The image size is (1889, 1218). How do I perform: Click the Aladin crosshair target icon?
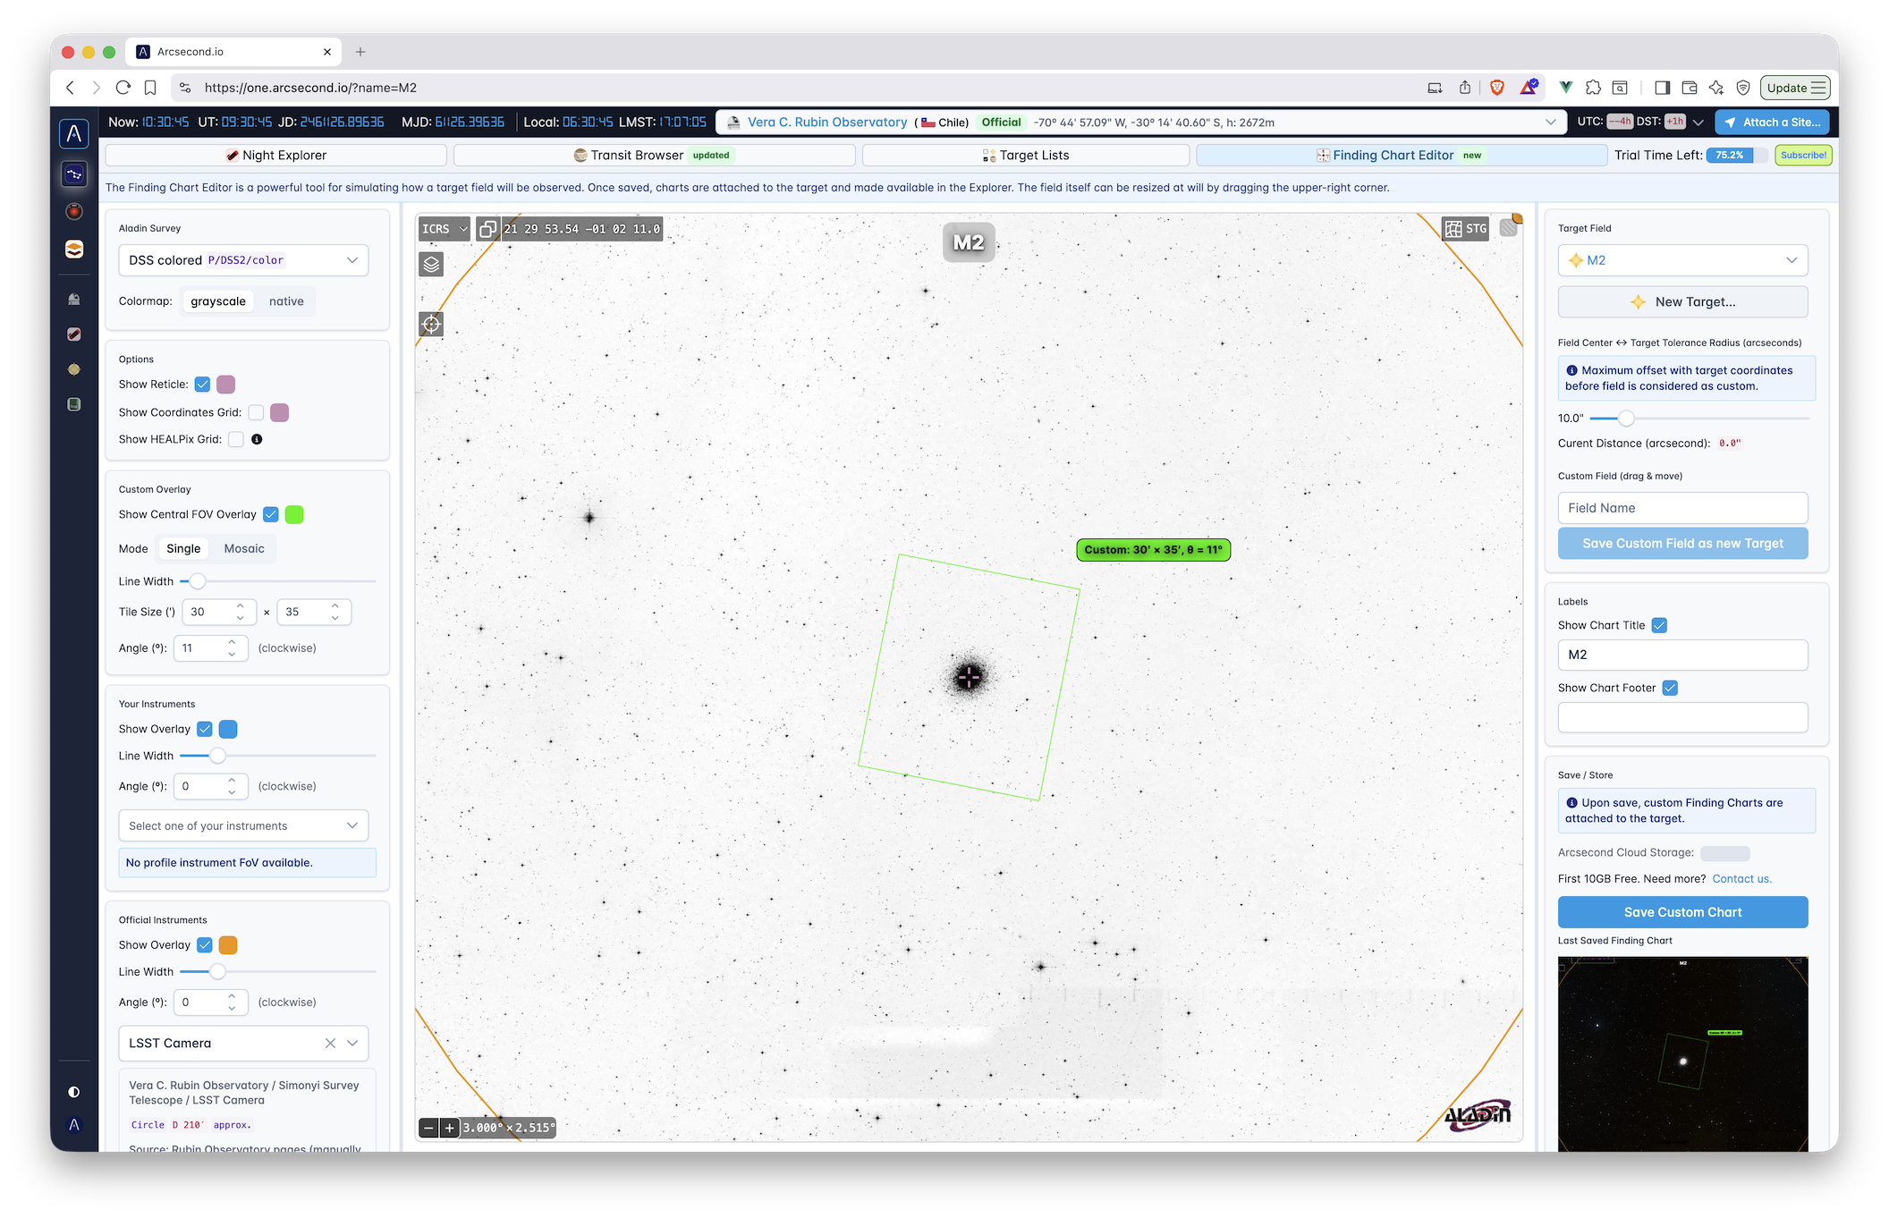click(x=431, y=324)
